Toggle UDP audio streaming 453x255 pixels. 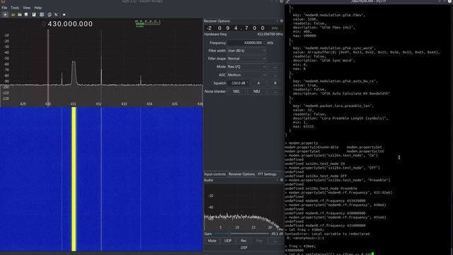click(228, 241)
